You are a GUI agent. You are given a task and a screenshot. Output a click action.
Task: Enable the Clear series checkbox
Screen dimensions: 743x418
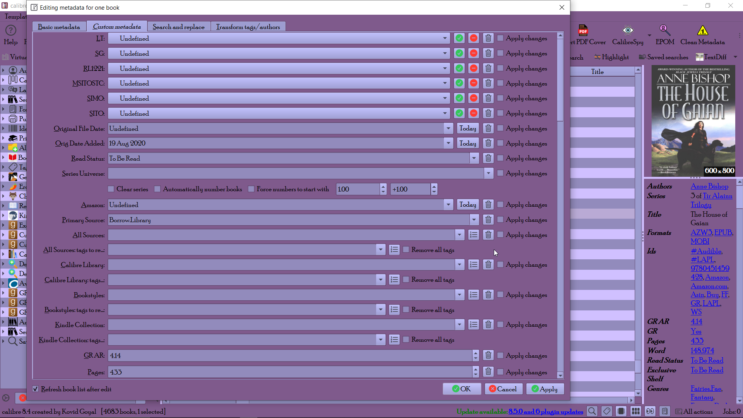click(111, 189)
